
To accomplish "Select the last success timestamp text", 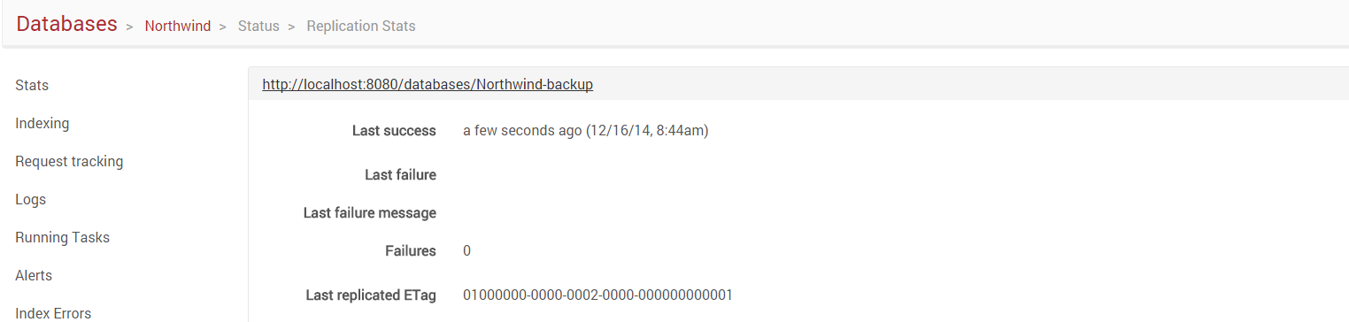I will point(586,131).
